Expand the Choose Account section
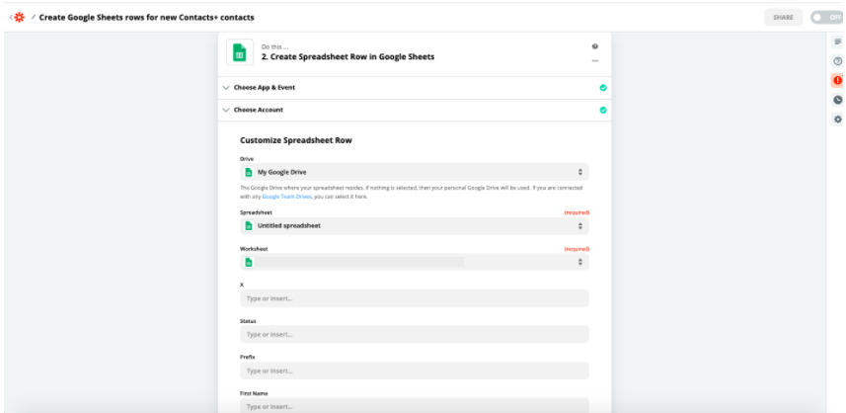This screenshot has width=846, height=413. click(x=415, y=110)
